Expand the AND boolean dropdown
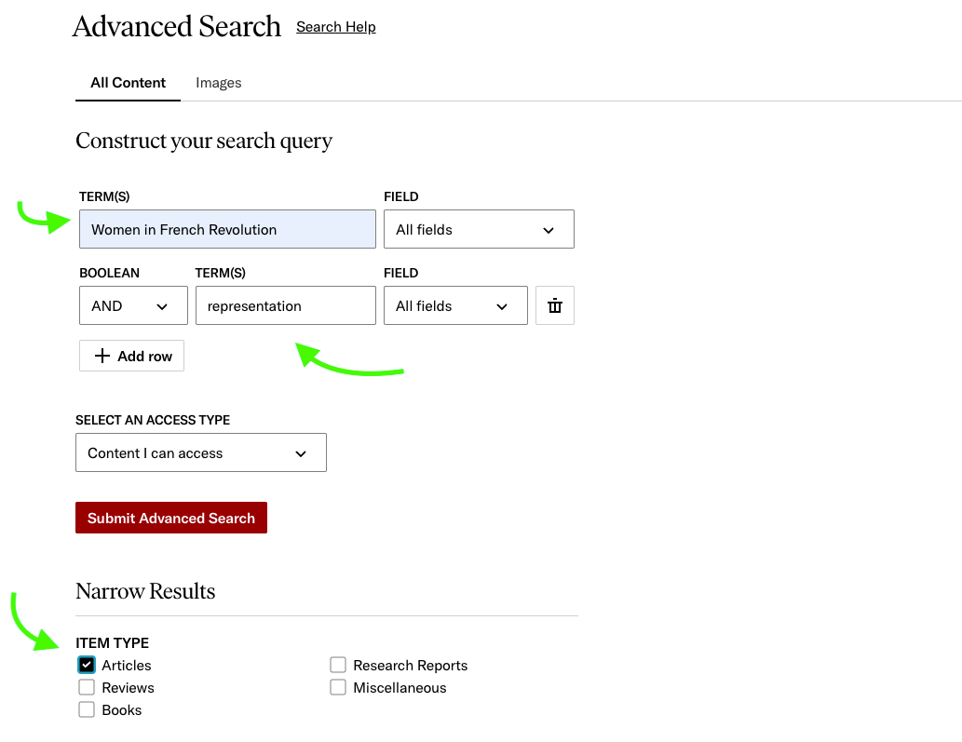 click(x=133, y=305)
